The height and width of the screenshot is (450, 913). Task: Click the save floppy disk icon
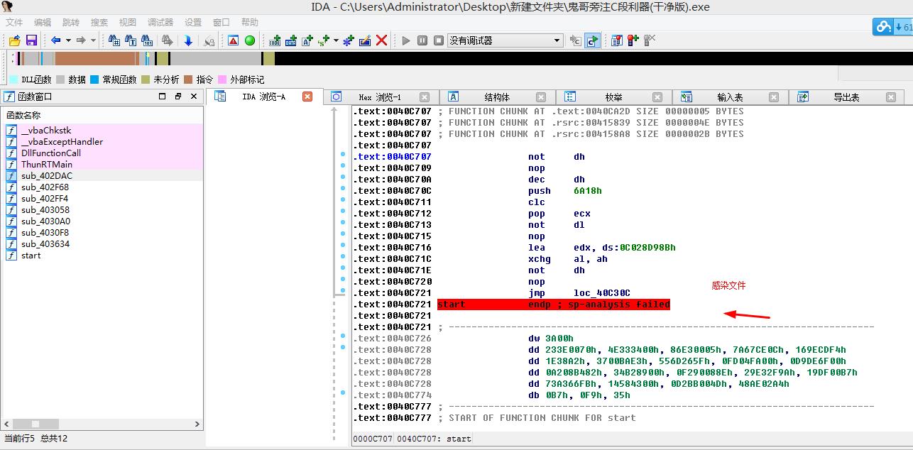click(31, 40)
